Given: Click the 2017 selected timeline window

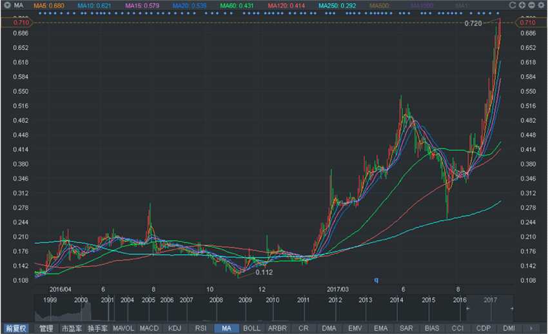Looking at the screenshot, I should (490, 308).
